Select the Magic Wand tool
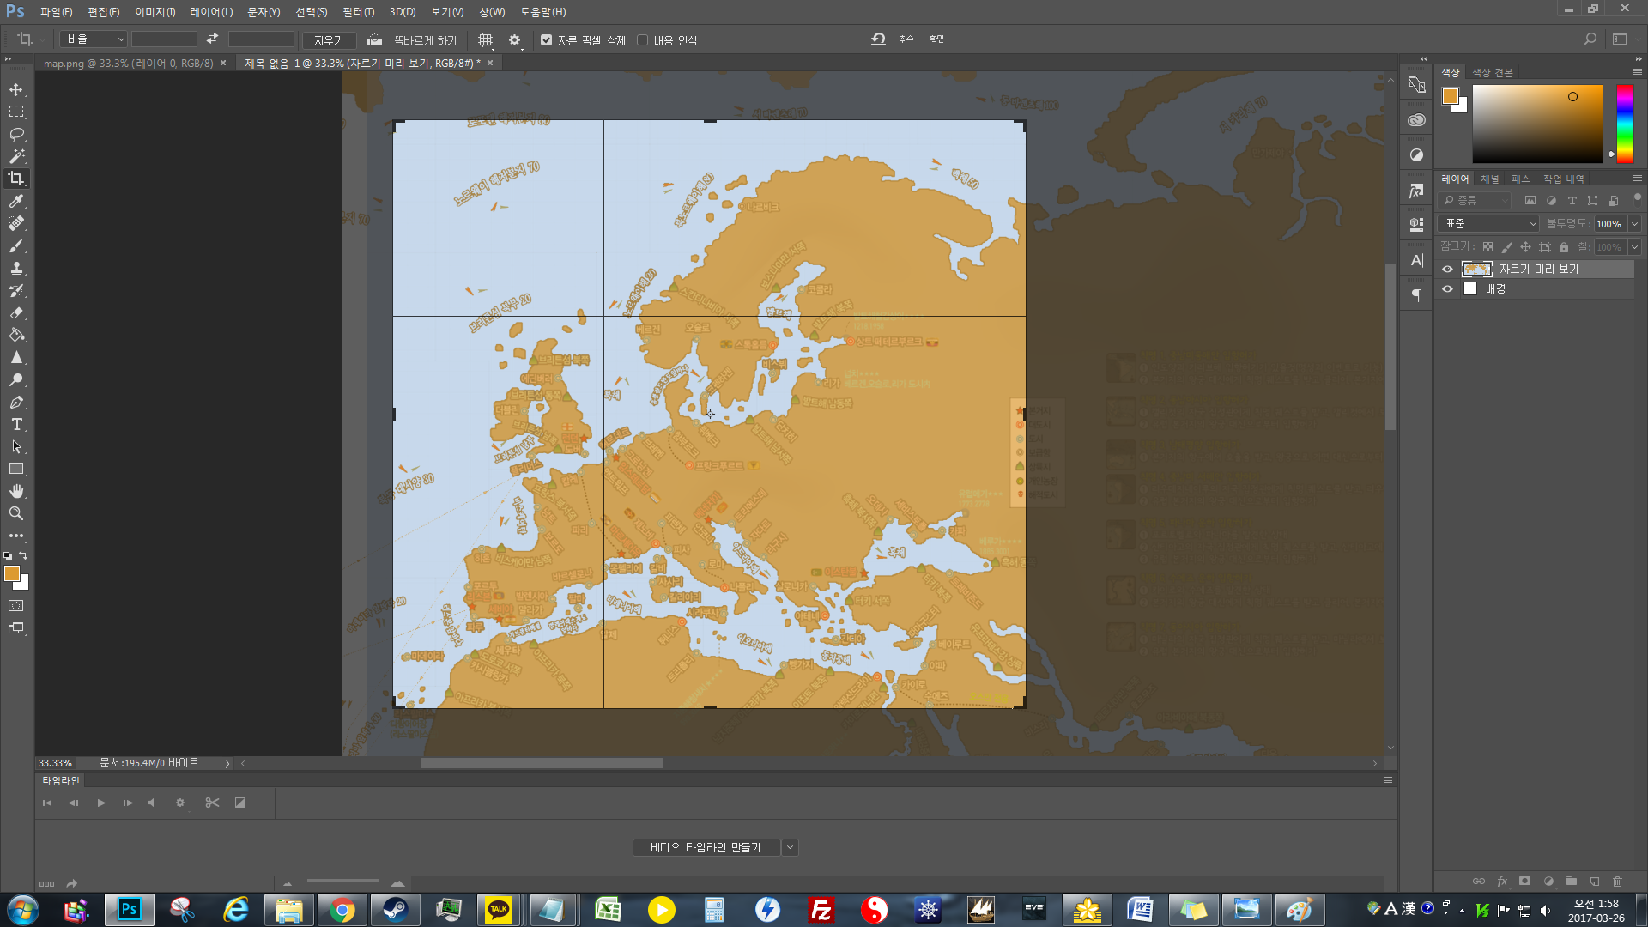Viewport: 1648px width, 927px height. 16,156
